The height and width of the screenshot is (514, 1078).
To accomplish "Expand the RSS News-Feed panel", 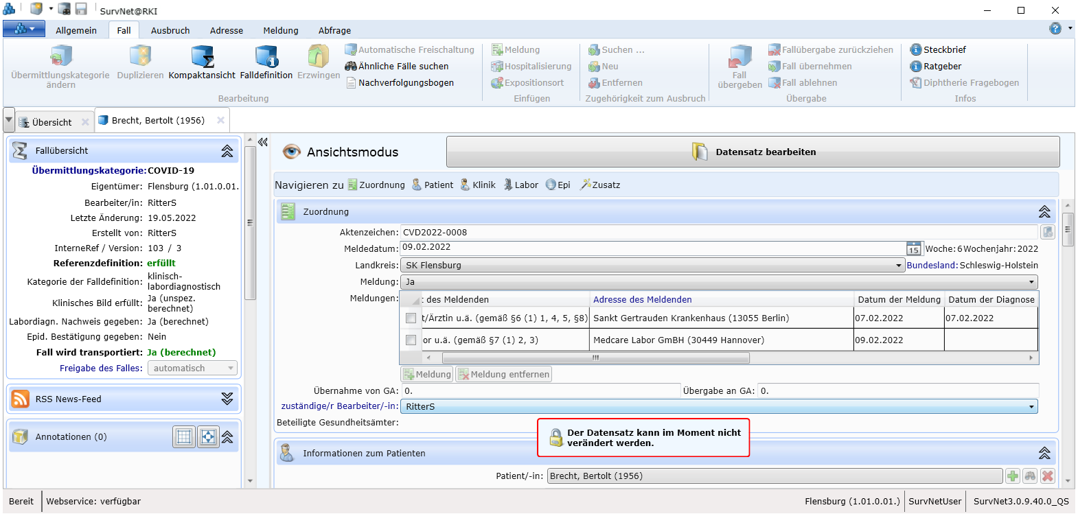I will click(x=227, y=399).
